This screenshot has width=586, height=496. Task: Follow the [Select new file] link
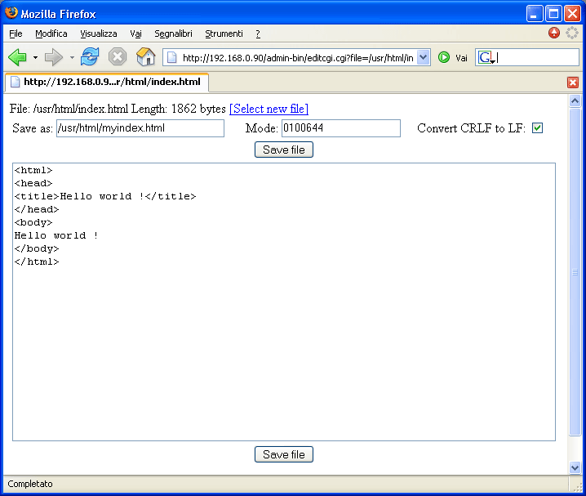(x=269, y=109)
